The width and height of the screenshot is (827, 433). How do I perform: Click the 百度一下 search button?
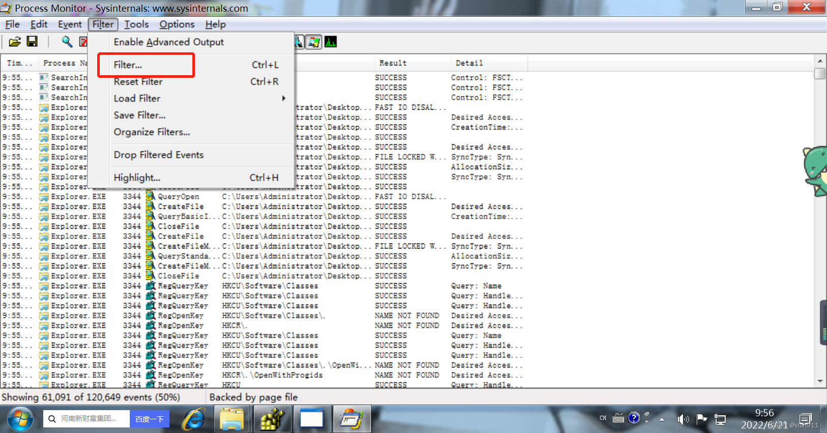point(150,419)
